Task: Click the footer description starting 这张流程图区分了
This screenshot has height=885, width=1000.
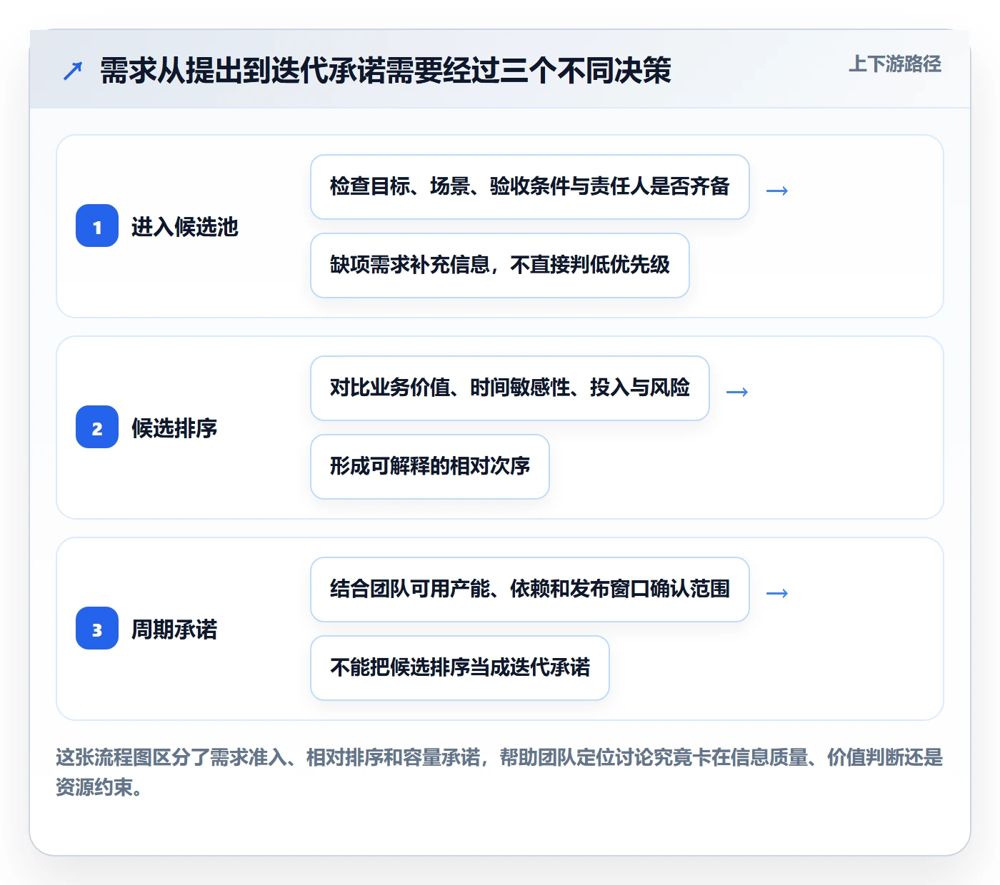Action: [x=499, y=772]
